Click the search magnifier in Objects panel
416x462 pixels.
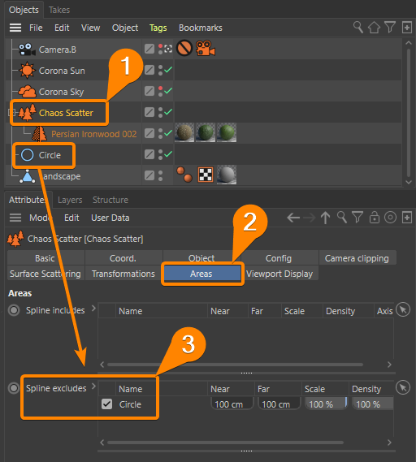(x=358, y=28)
